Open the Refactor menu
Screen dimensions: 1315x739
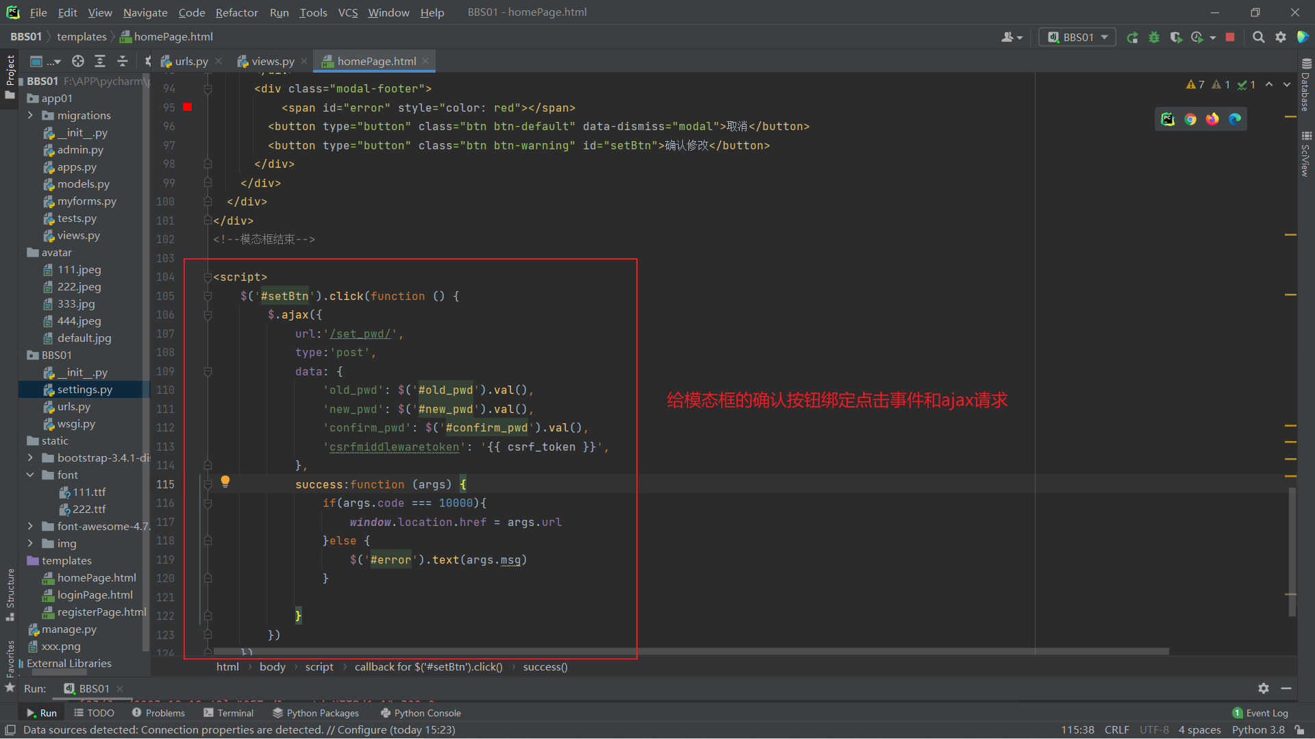click(x=236, y=12)
